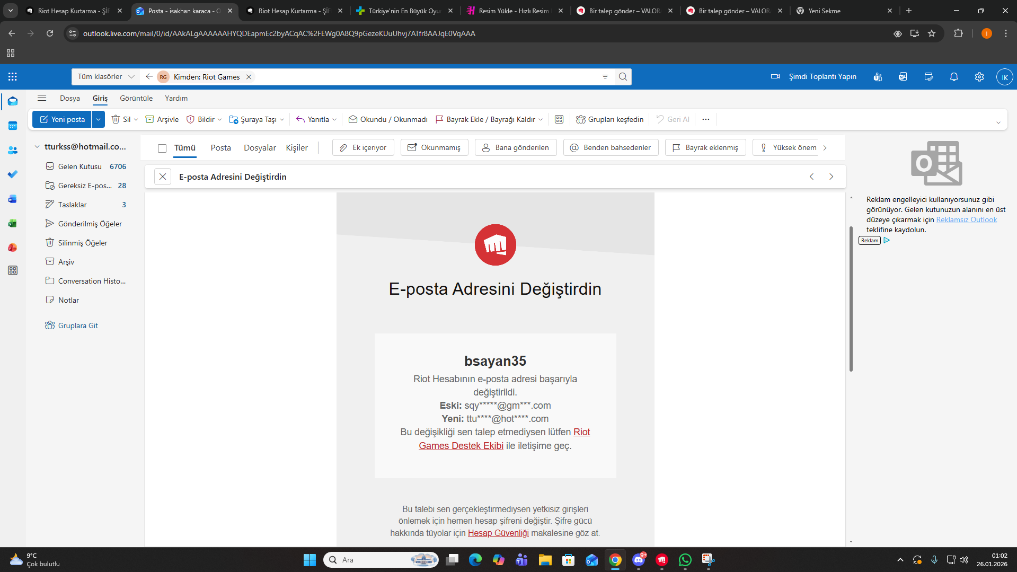The width and height of the screenshot is (1017, 572).
Task: Open Teams icon in Outlook header
Action: [878, 77]
